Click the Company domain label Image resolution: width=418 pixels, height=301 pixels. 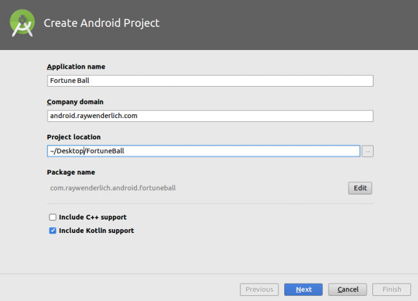tap(75, 102)
